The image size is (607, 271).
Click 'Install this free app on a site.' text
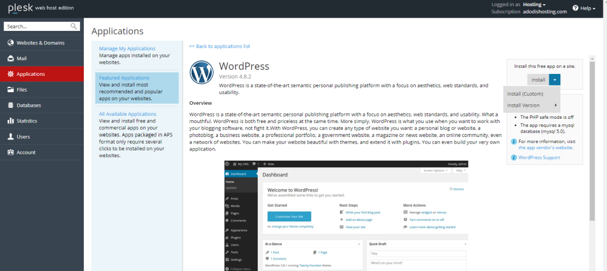pyautogui.click(x=544, y=66)
